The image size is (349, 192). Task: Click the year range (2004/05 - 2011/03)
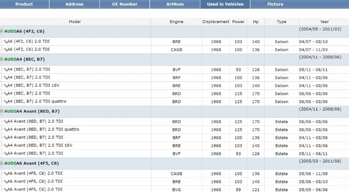click(x=320, y=29)
